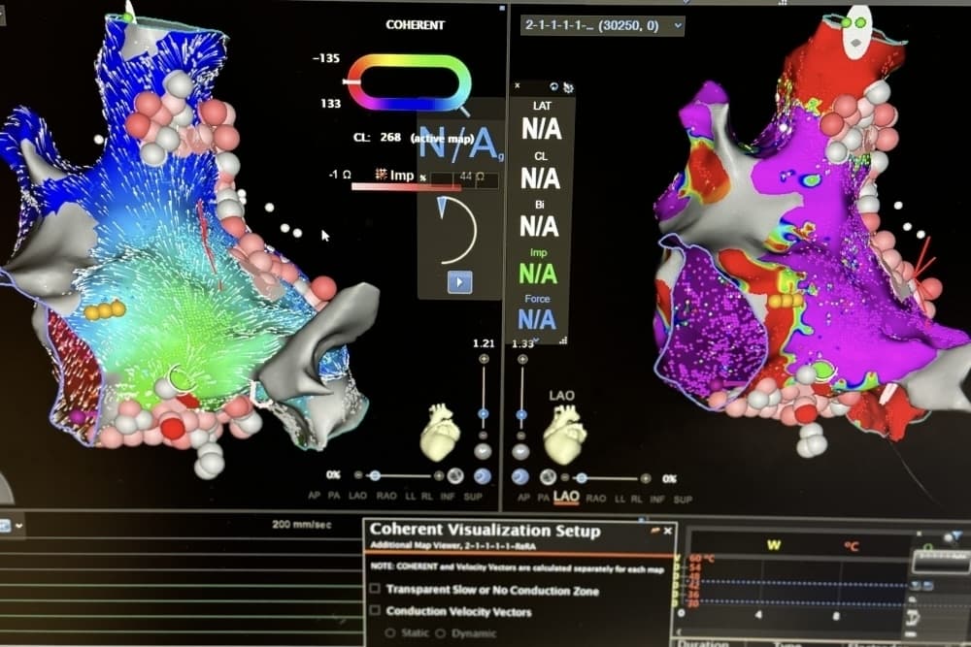Viewport: 971px width, 647px height.
Task: Click the gray sphere icon below the right zoom slider
Action: click(520, 452)
